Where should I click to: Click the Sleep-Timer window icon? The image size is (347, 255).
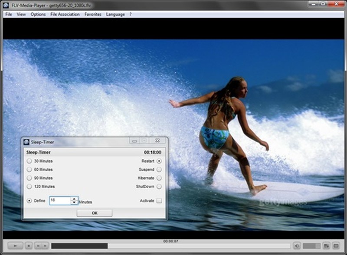point(26,141)
